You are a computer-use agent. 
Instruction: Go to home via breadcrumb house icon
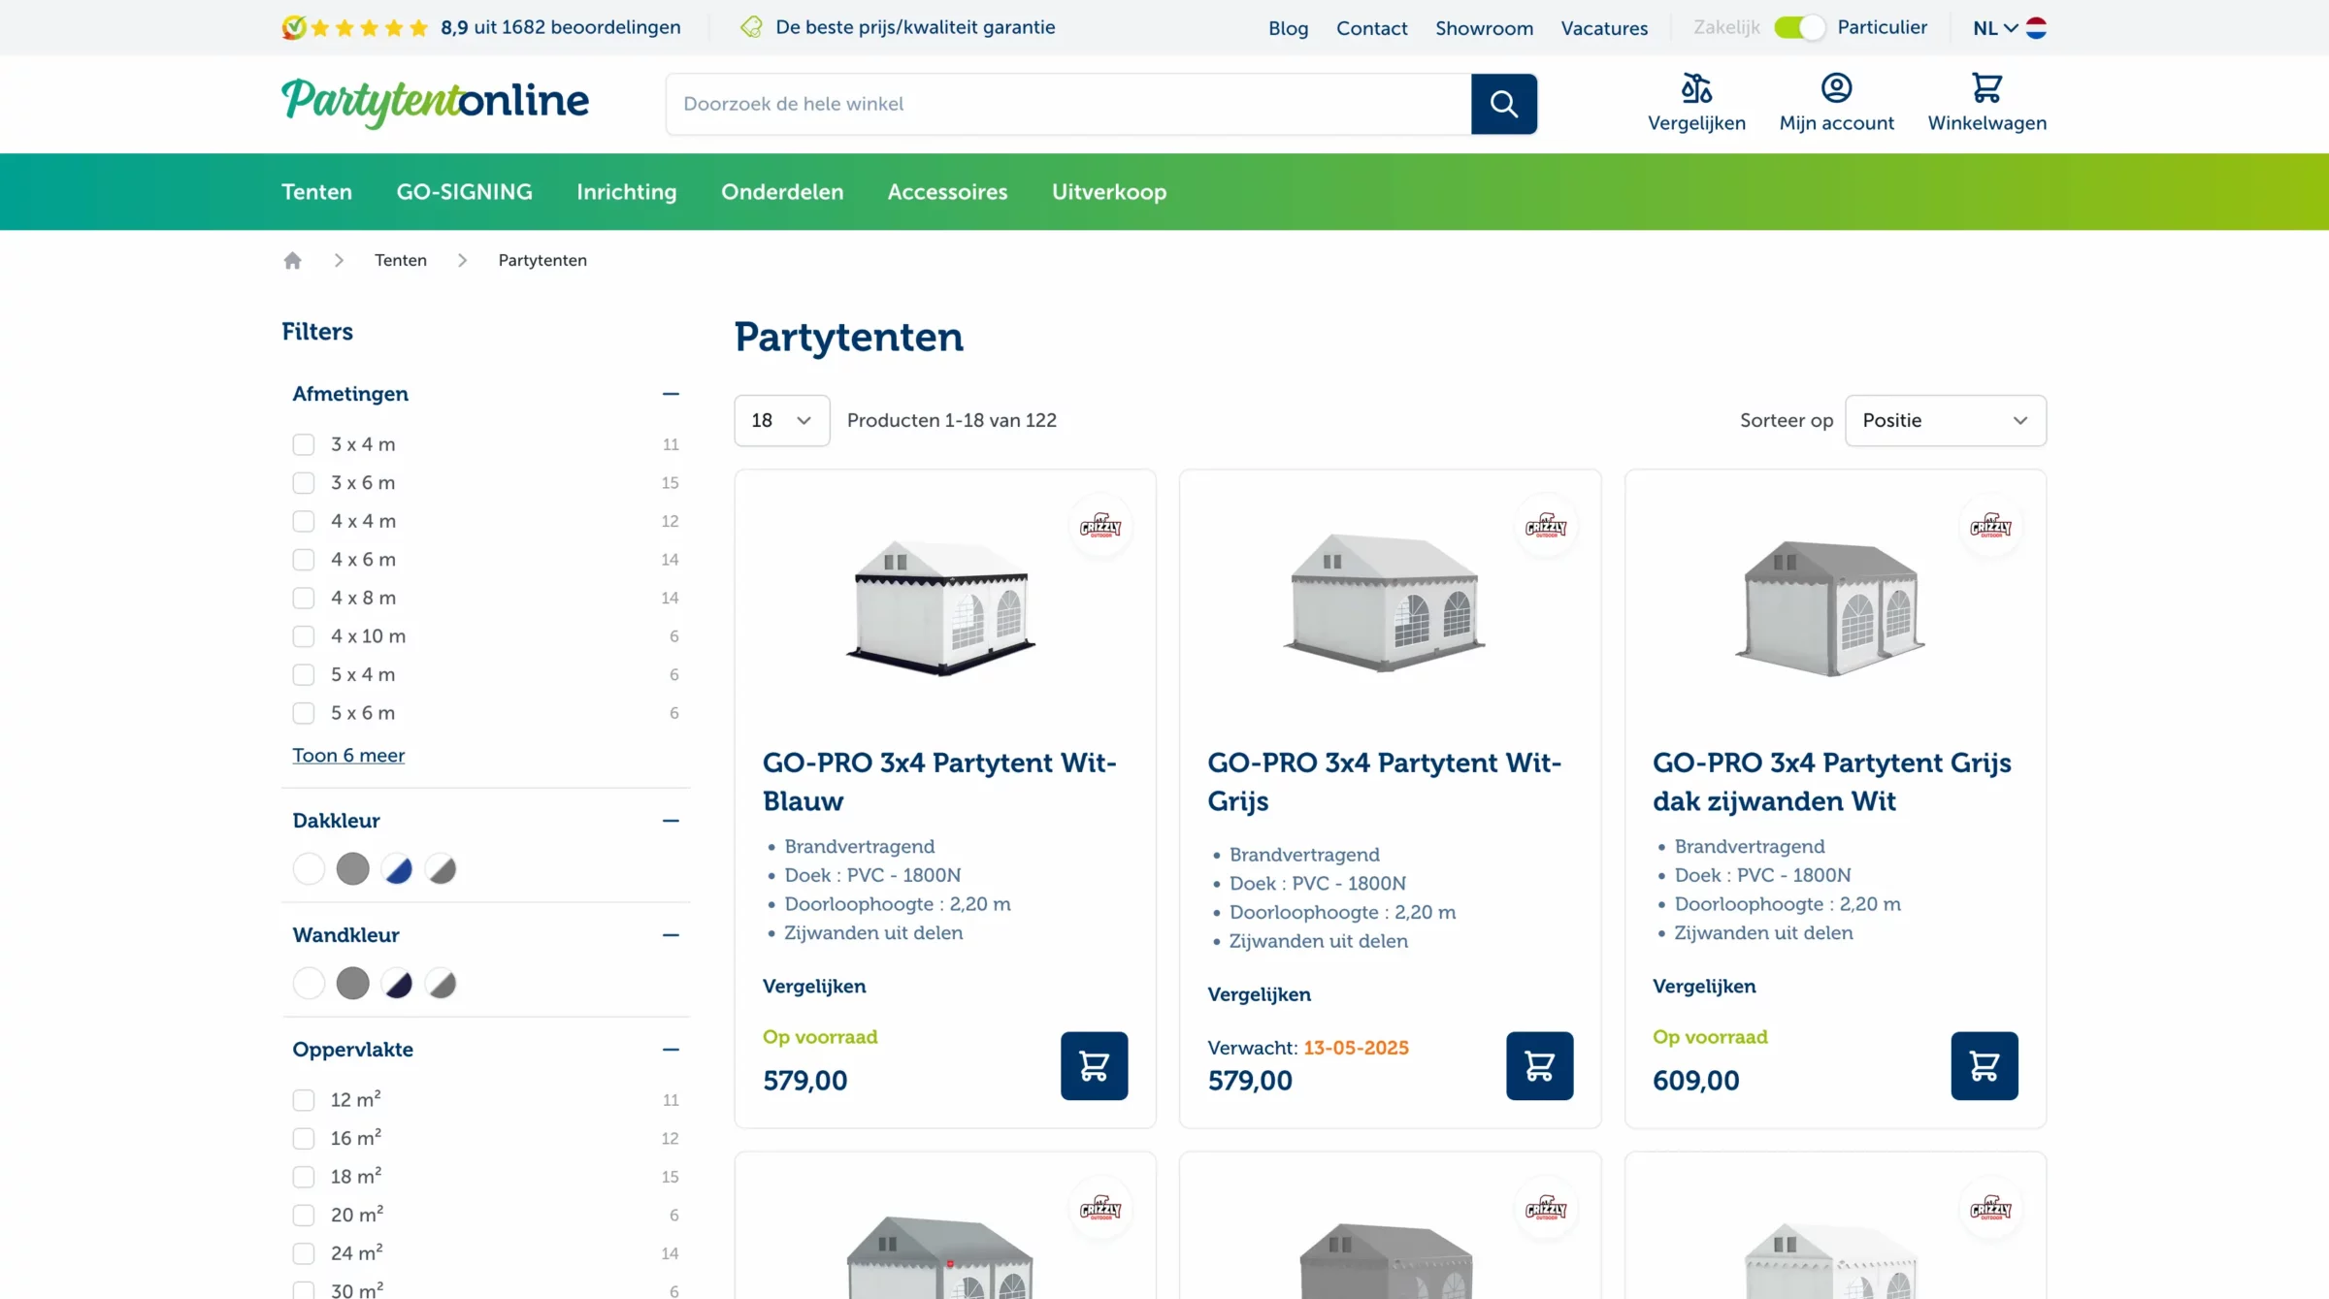coord(292,260)
